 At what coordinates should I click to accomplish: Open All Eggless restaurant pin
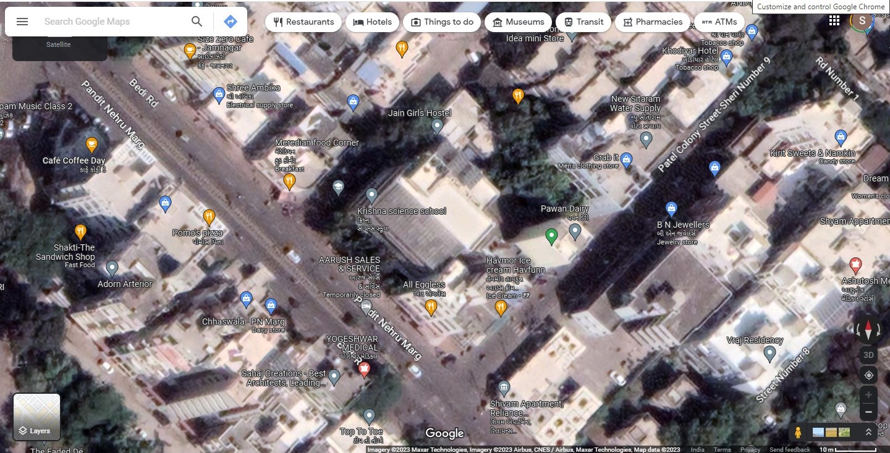pos(431,307)
